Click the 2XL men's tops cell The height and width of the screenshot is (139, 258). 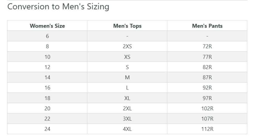click(x=127, y=109)
